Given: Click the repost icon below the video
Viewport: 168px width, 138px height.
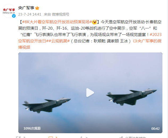Looking at the screenshot, I should (x=18, y=137).
